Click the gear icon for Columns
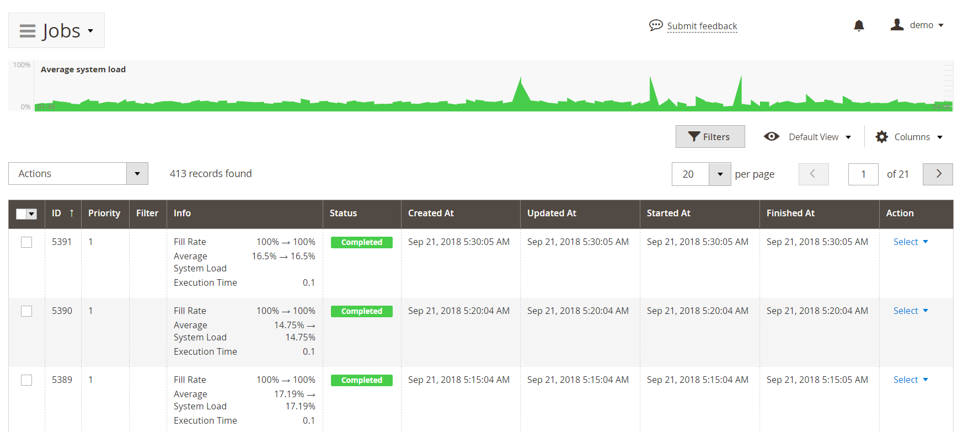 click(x=881, y=137)
